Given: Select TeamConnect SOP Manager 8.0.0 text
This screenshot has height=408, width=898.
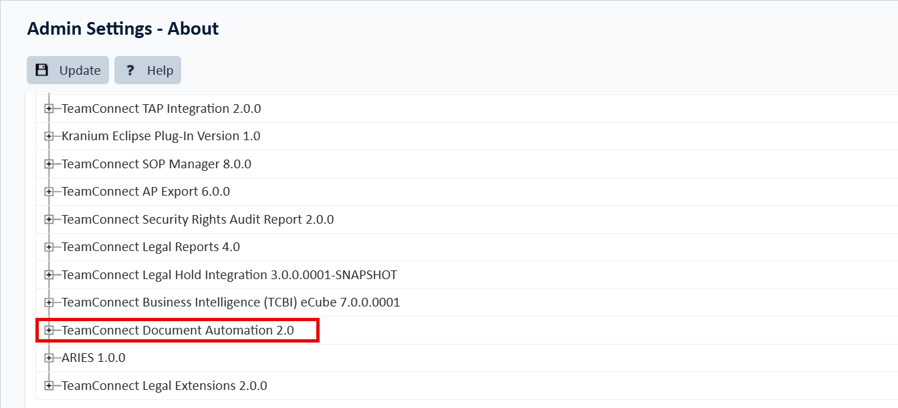Looking at the screenshot, I should 156,164.
